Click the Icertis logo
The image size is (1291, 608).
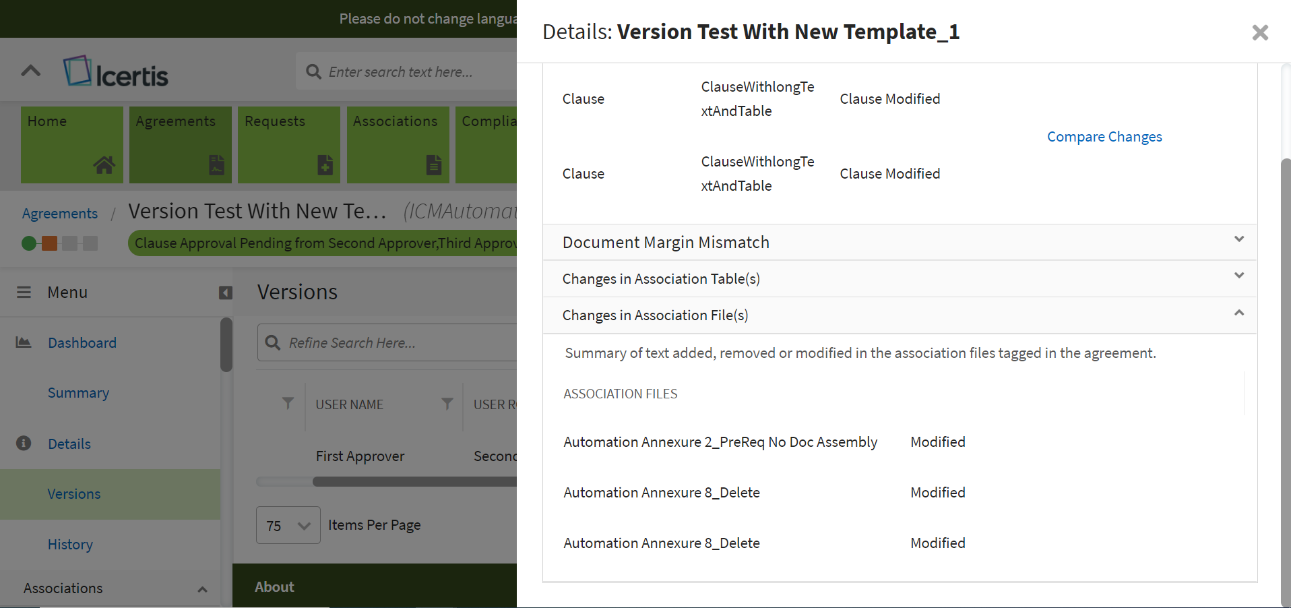[116, 72]
